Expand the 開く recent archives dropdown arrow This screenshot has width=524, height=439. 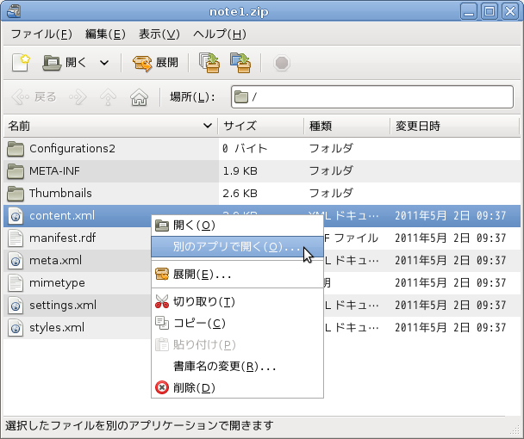[x=104, y=63]
